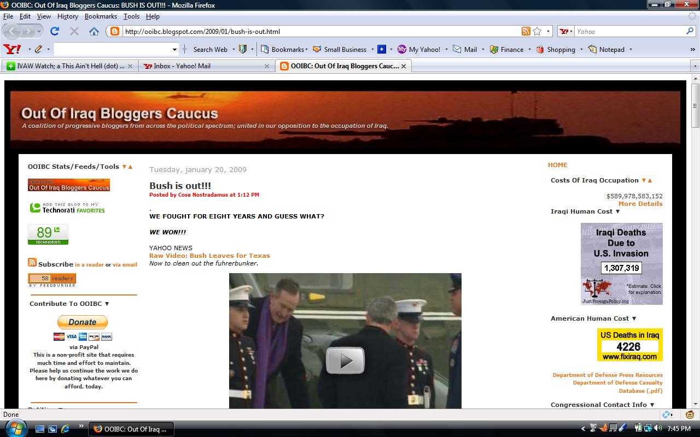Viewport: 700px width, 437px height.
Task: Open Notepad in the Yahoo toolbar
Action: tap(606, 49)
